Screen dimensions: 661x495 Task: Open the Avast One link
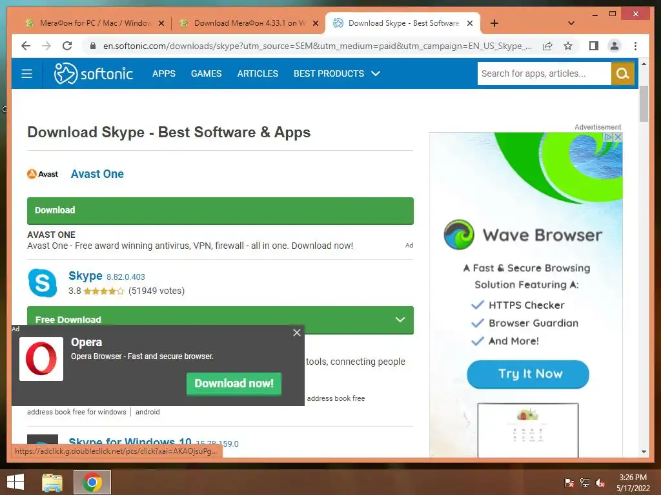click(97, 174)
